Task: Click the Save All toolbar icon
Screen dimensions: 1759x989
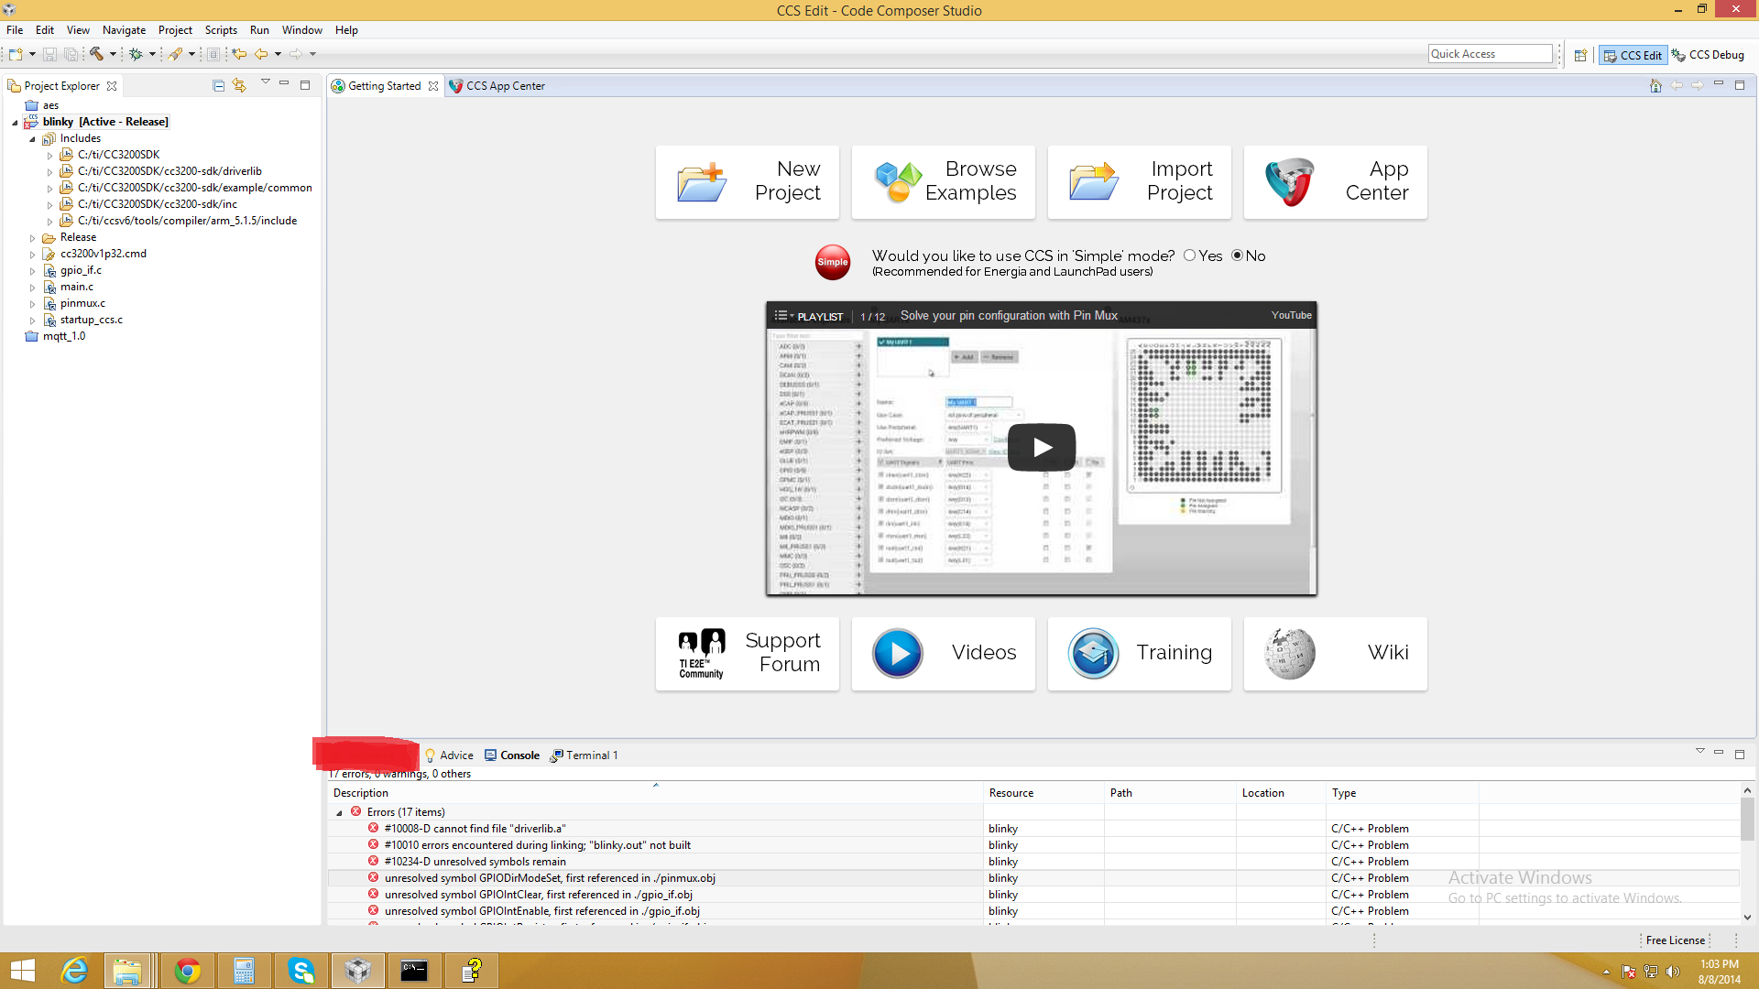Action: 71,54
